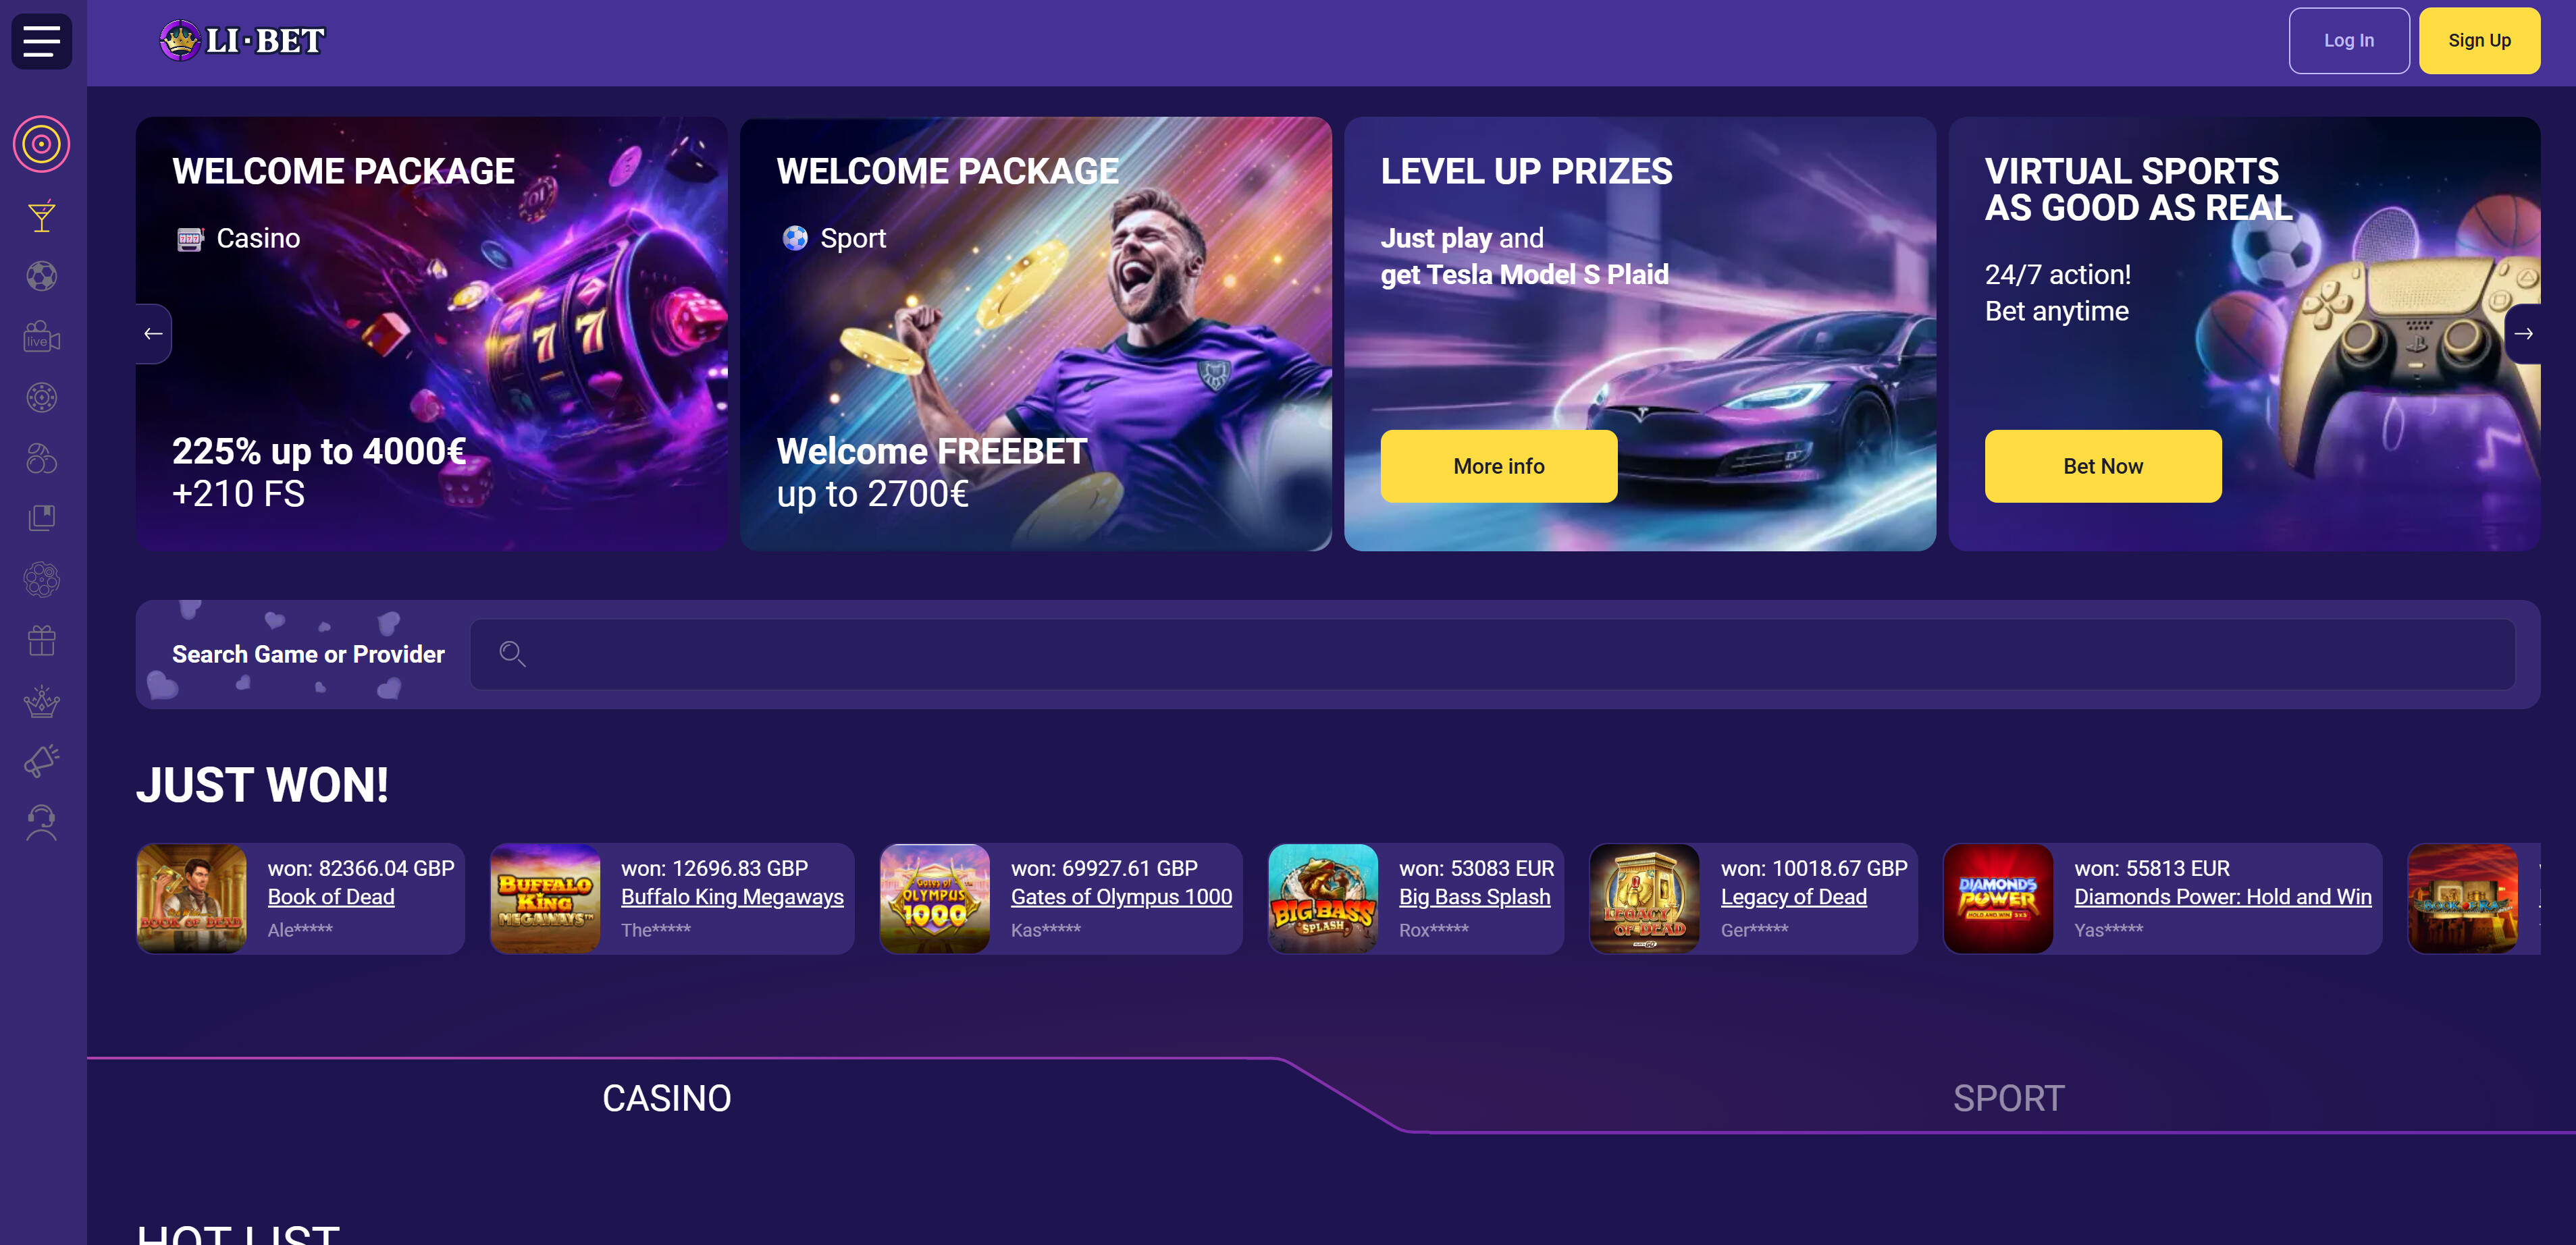Open the soccer ball sports icon
The width and height of the screenshot is (2576, 1245).
pyautogui.click(x=41, y=277)
